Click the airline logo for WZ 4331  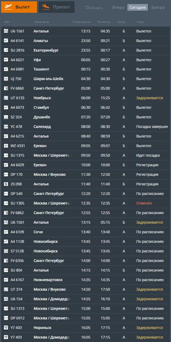point(6,146)
